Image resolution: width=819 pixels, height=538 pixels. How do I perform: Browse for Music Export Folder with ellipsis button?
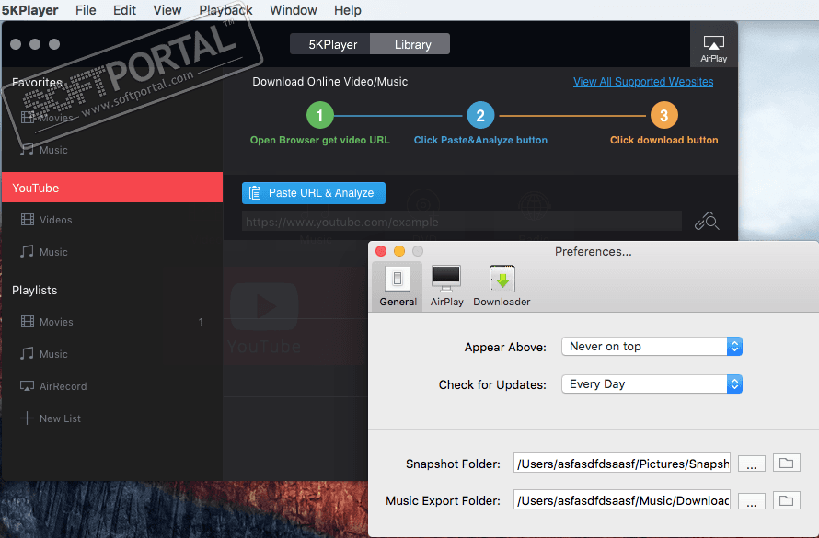tap(752, 501)
